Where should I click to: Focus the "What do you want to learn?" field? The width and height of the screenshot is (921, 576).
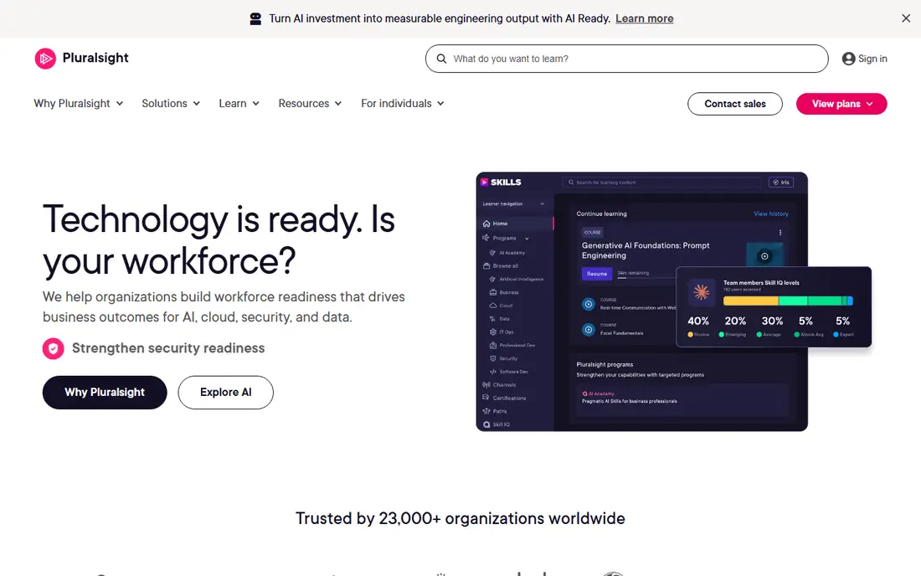[x=627, y=59]
